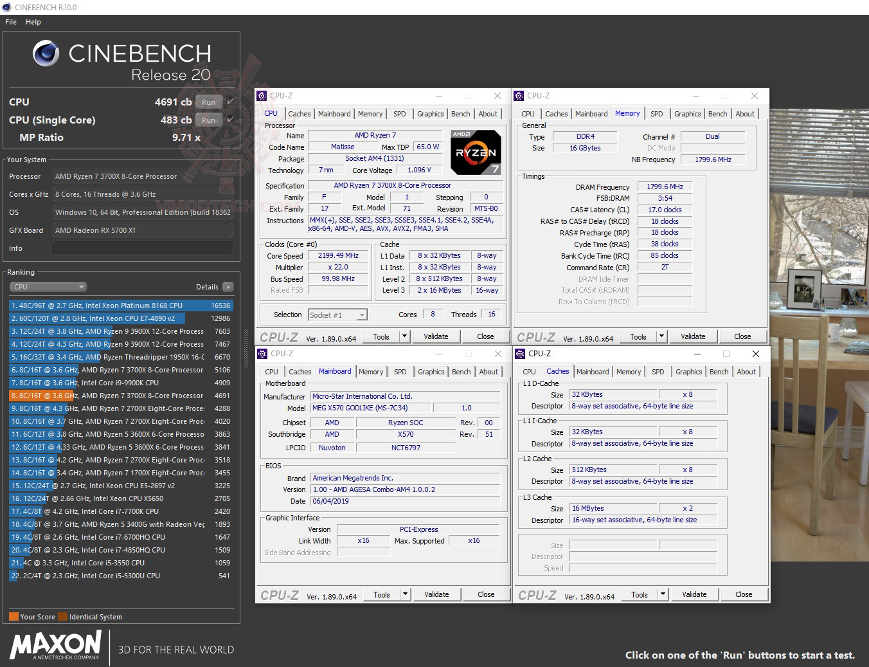Click Tools in the CPU-Z Memory window
869x667 pixels.
coord(638,336)
